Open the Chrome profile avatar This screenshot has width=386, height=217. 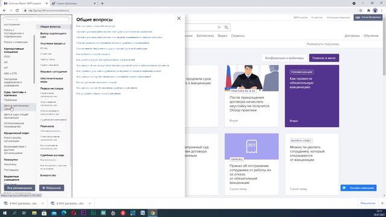tap(375, 11)
